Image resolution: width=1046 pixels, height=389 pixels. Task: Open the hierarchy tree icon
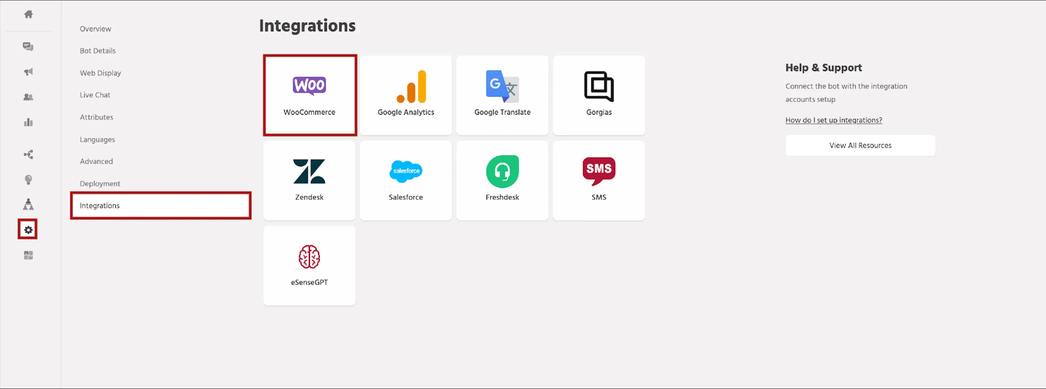tap(28, 204)
